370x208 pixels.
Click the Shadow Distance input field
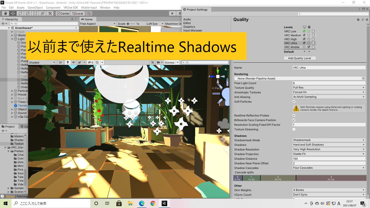[329, 158]
